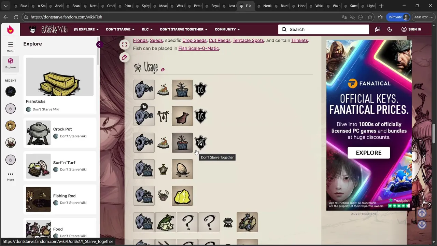
Task: Open the Fishing Rod explore card
Action: [60, 199]
